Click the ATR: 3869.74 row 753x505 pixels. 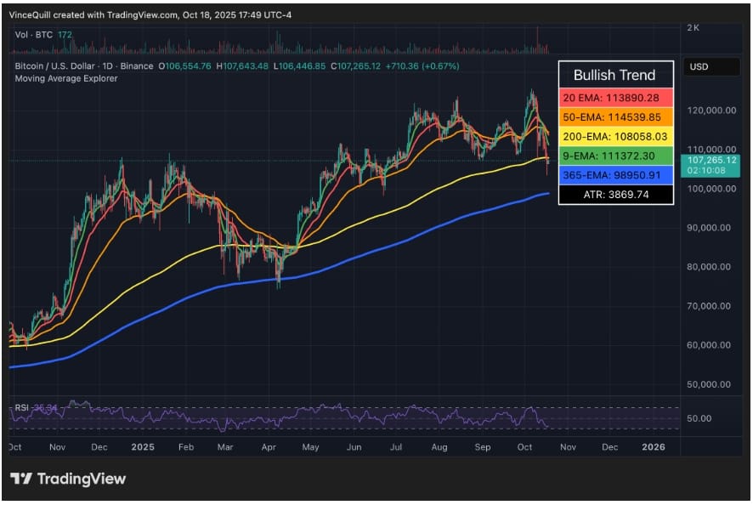point(615,195)
